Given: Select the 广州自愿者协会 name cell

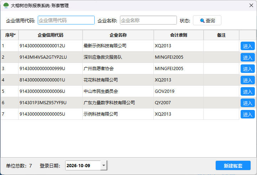Looking at the screenshot, I should (118, 69).
